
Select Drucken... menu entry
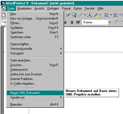click(35, 65)
